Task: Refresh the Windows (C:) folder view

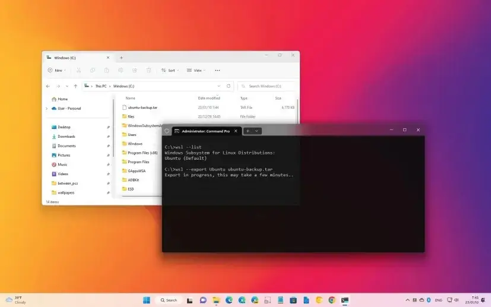Action: coord(229,86)
